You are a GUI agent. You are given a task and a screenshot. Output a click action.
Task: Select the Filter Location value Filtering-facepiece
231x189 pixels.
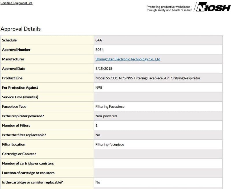click(110, 144)
